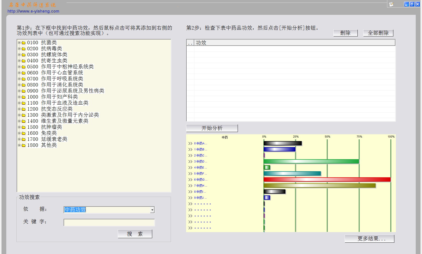The width and height of the screenshot is (422, 254).
Task: Click folder icon of 1500 抗肿瘤类
Action: coord(24,127)
